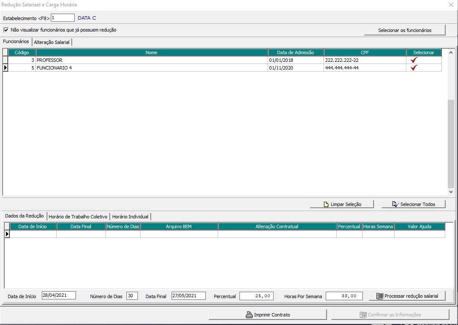Switch to Horário de Trabalho Coletivo tab
The width and height of the screenshot is (458, 325).
[x=78, y=217]
